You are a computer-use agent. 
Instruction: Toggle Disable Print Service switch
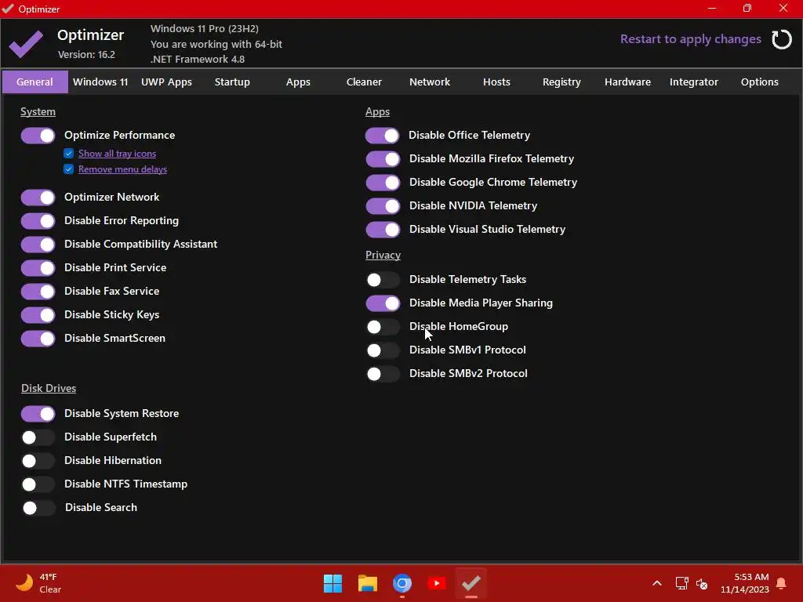[38, 268]
